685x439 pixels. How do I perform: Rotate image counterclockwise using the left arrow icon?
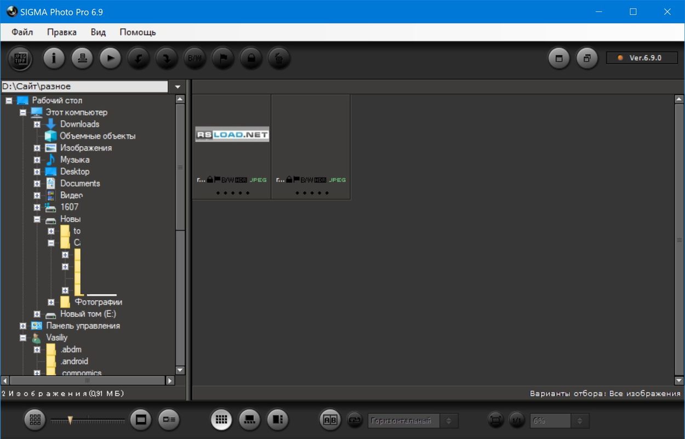click(138, 58)
